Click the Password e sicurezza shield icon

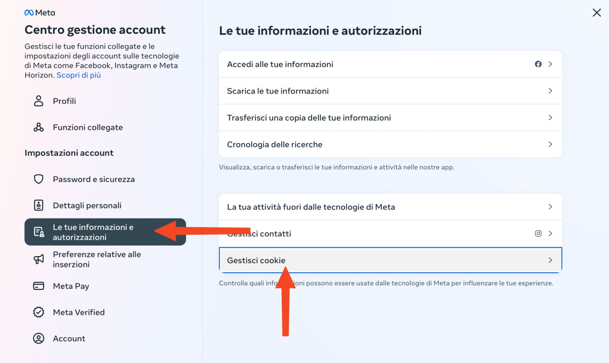click(39, 179)
